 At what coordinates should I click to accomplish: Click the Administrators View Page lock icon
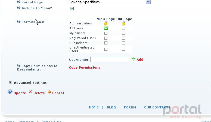(x=106, y=23)
